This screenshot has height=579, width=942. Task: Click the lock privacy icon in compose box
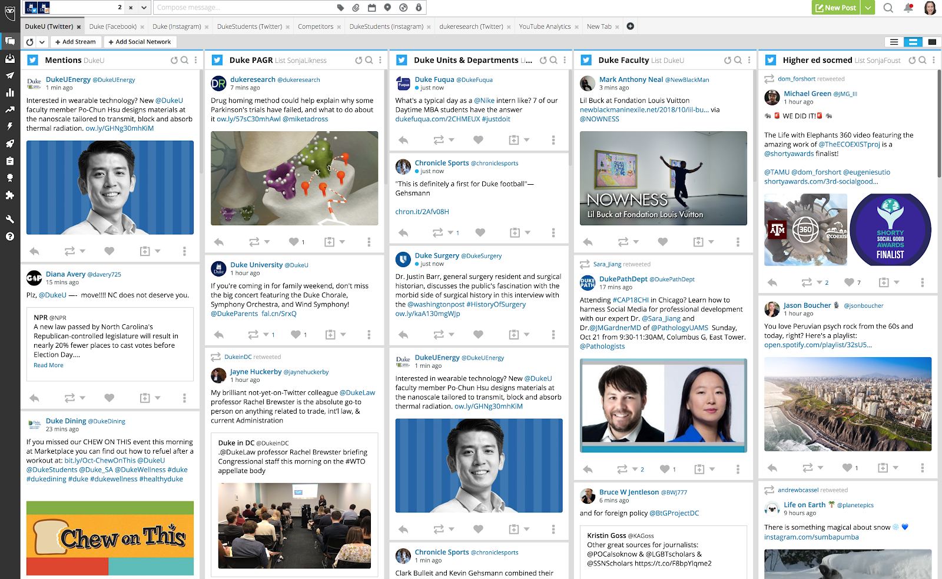point(419,8)
